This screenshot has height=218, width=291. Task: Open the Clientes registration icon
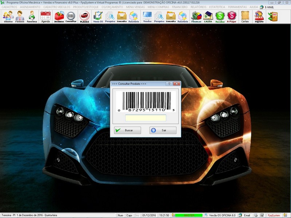point(8,17)
